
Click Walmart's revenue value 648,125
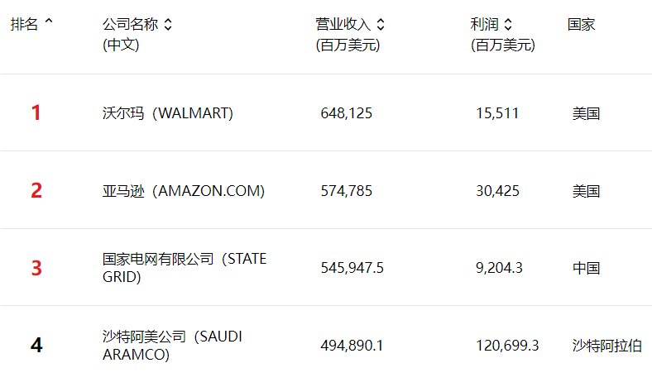pos(346,113)
